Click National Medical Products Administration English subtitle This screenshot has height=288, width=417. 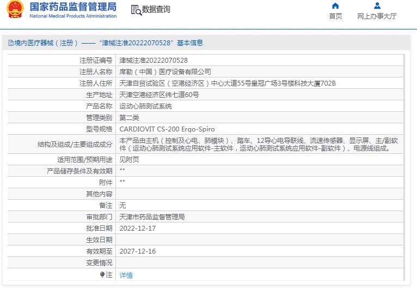point(73,16)
